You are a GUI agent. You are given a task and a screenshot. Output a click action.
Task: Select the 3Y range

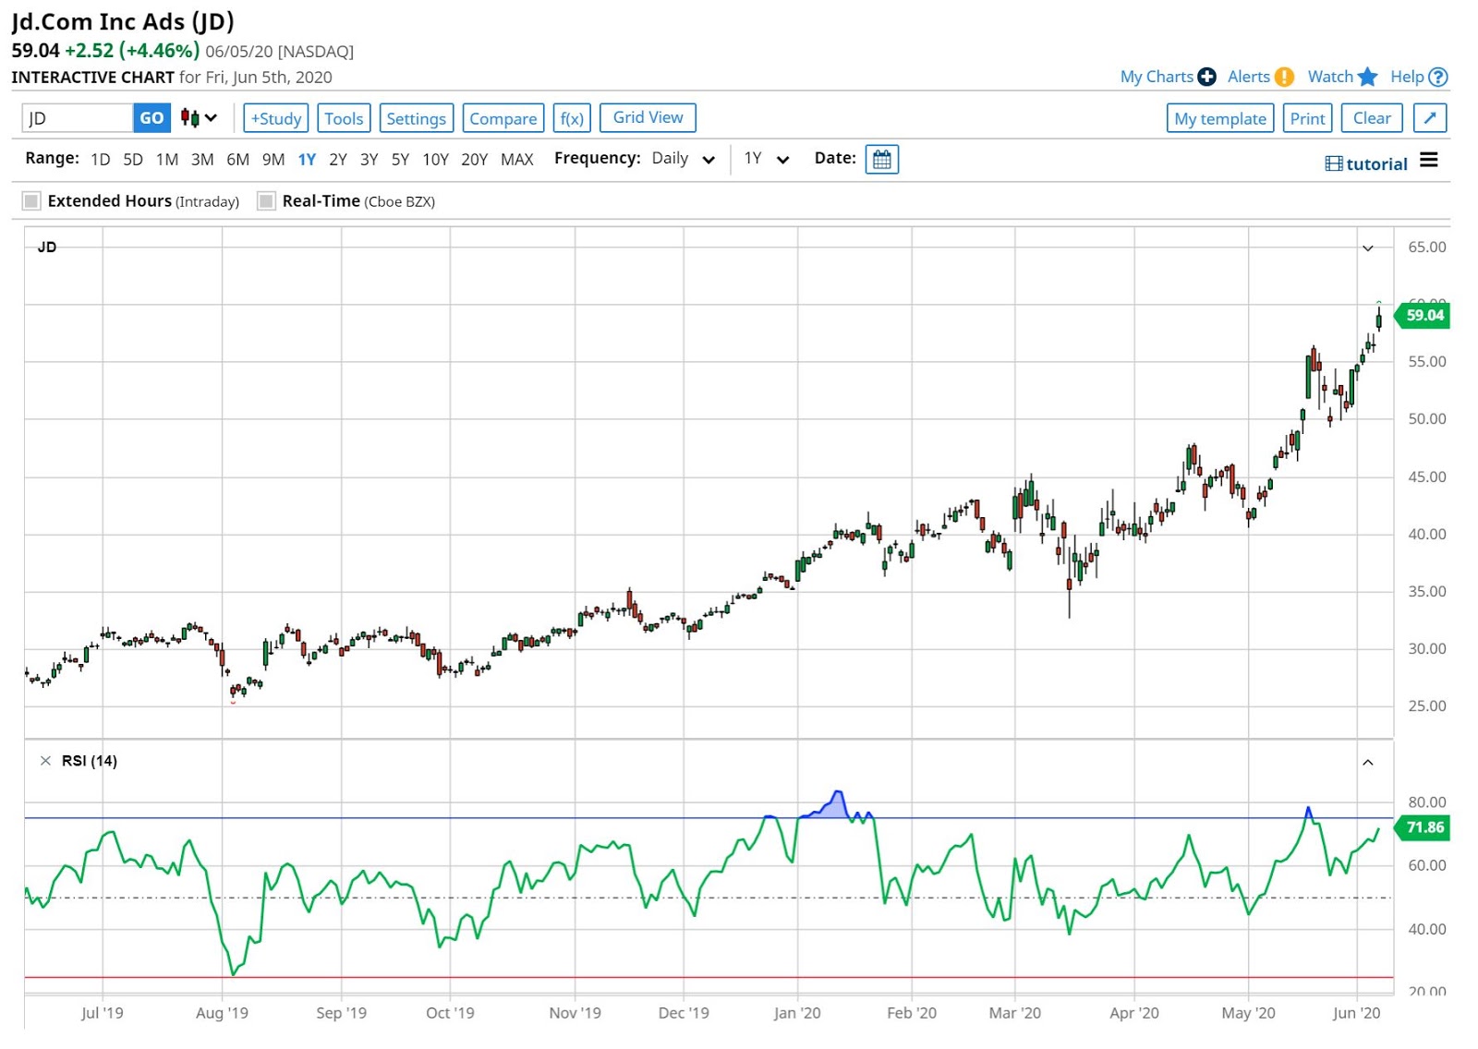tap(369, 160)
